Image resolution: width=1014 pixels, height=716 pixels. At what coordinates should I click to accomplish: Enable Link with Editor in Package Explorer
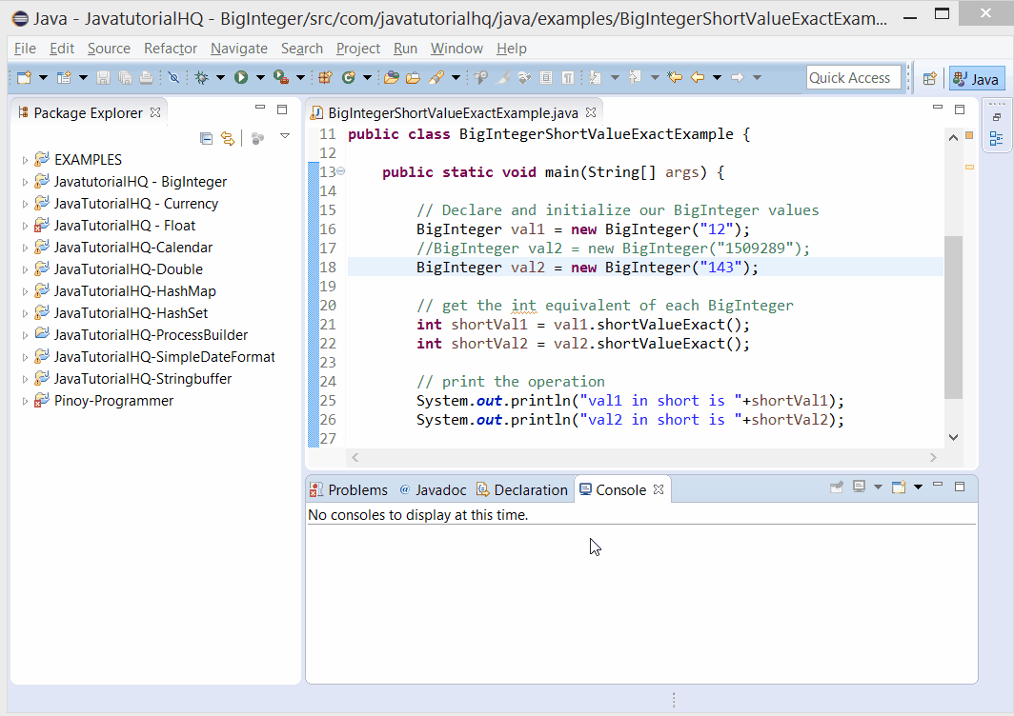pos(228,138)
